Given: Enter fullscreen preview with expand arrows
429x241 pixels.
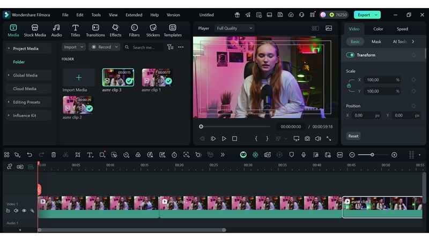Looking at the screenshot, I should 329,139.
